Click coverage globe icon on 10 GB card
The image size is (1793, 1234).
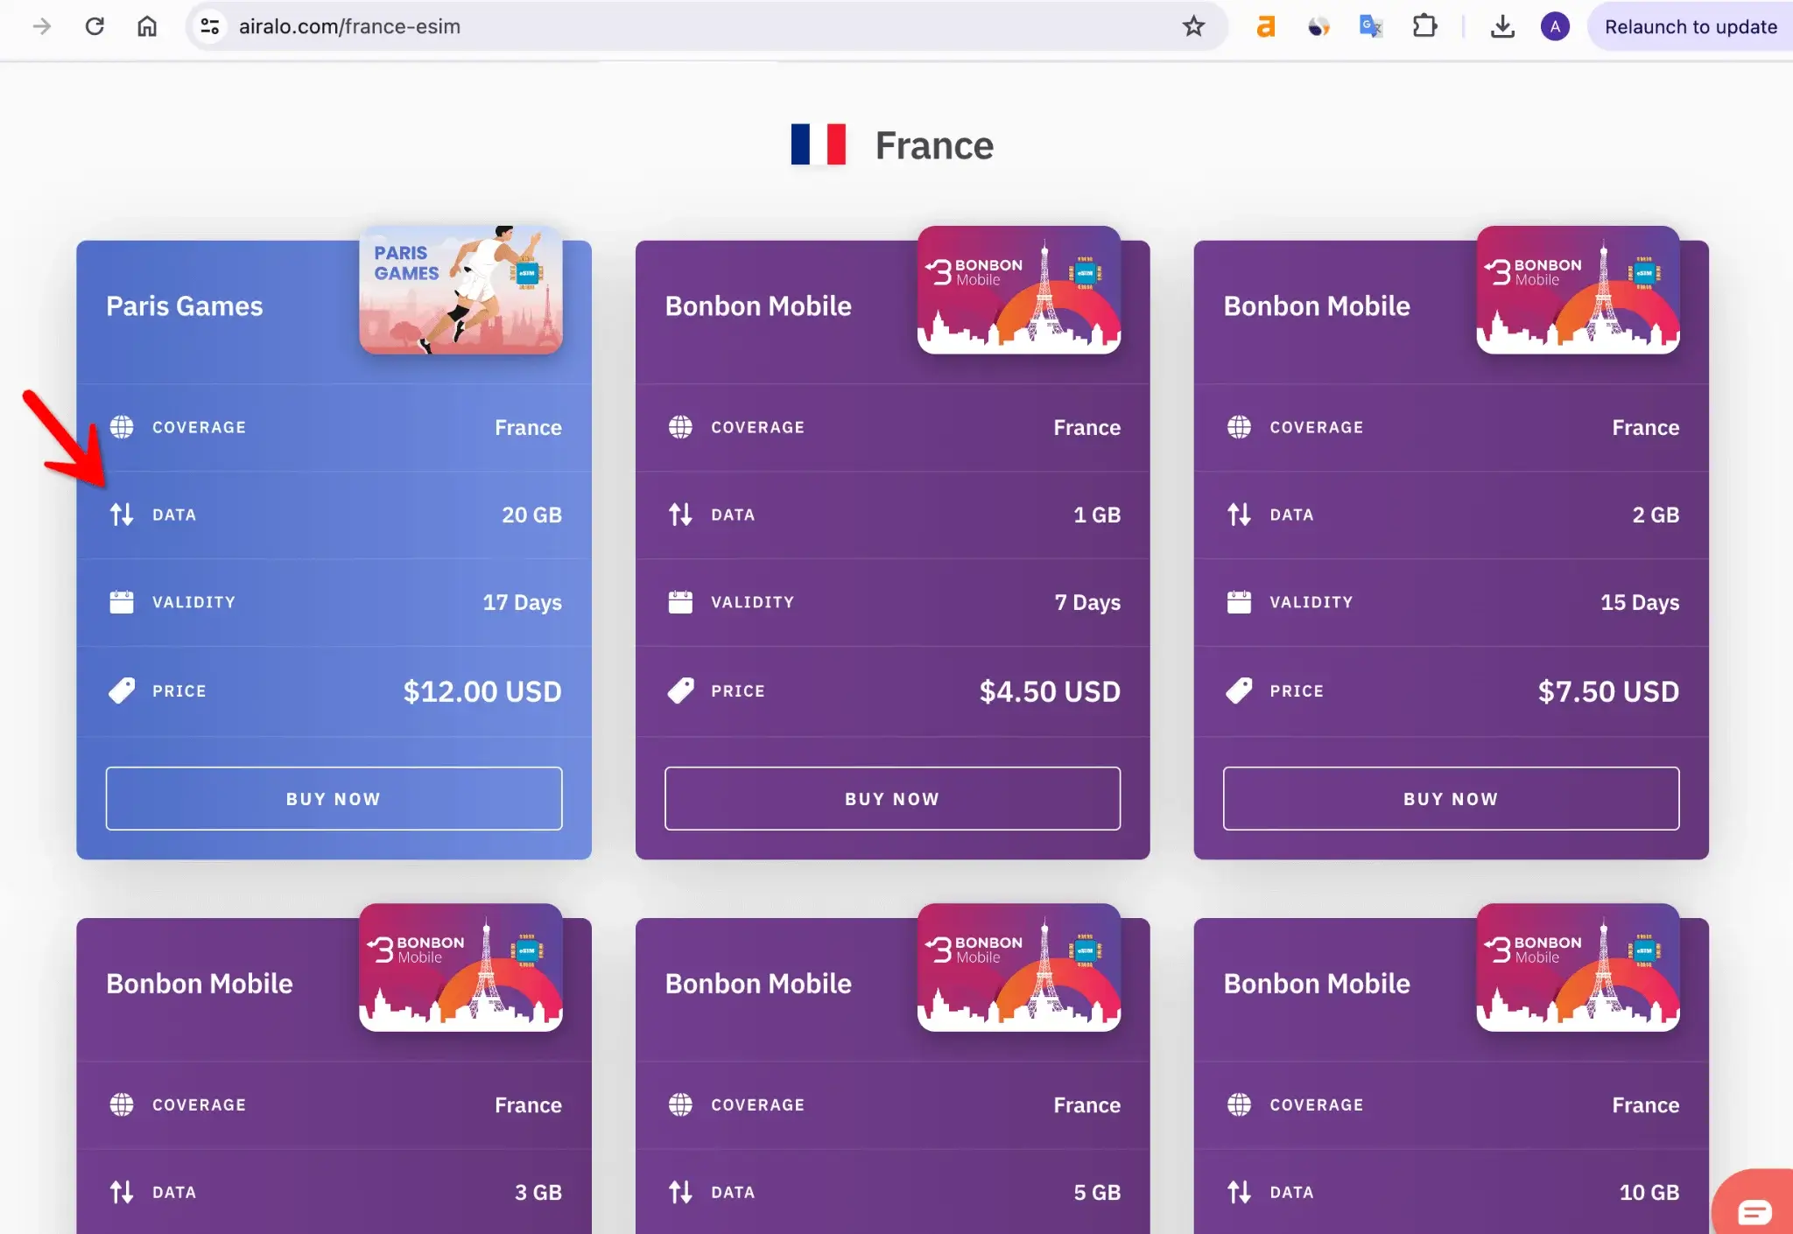pyautogui.click(x=1239, y=1104)
